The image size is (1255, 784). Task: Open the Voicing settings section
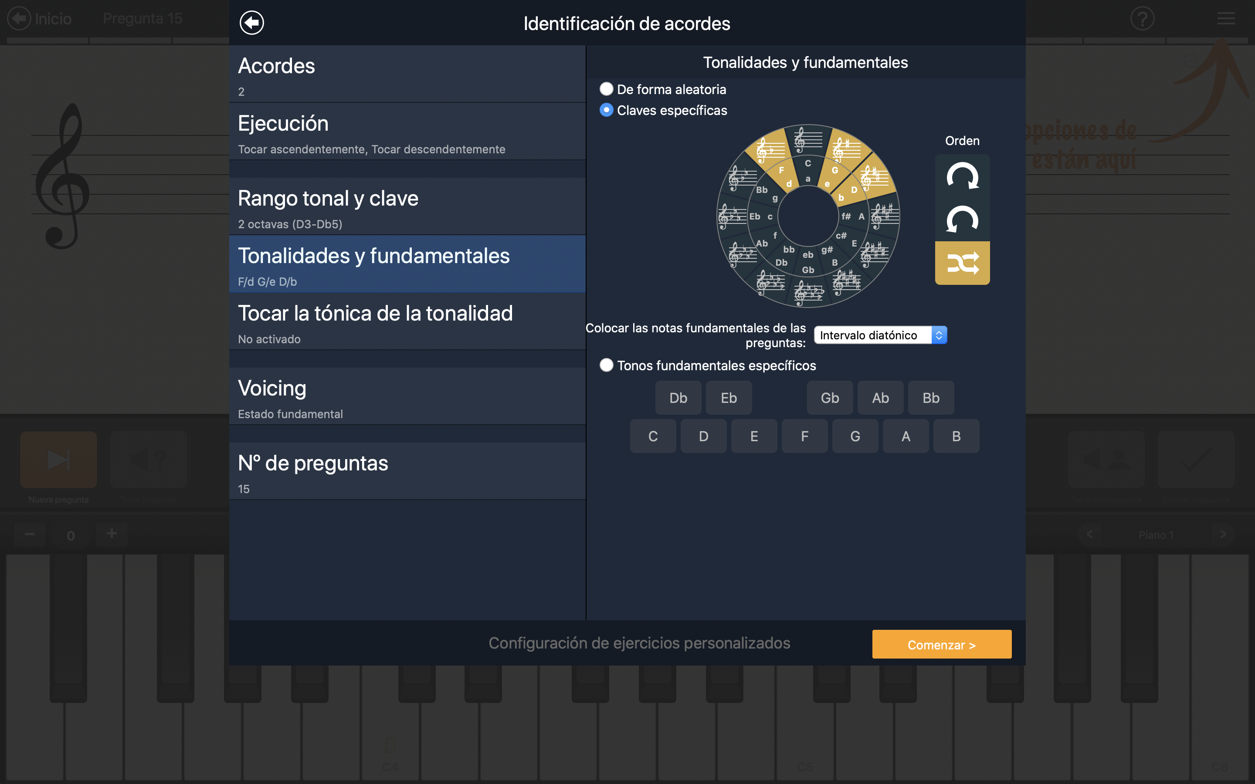click(x=407, y=397)
